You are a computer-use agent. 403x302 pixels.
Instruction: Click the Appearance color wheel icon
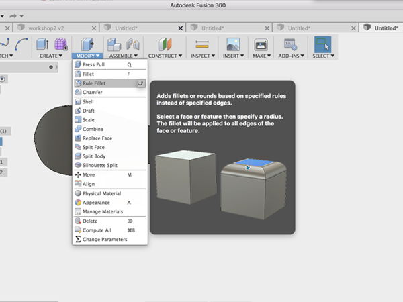pyautogui.click(x=78, y=203)
